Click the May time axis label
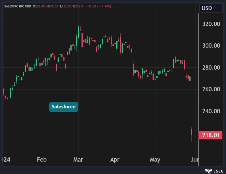226x174 pixels. [155, 160]
